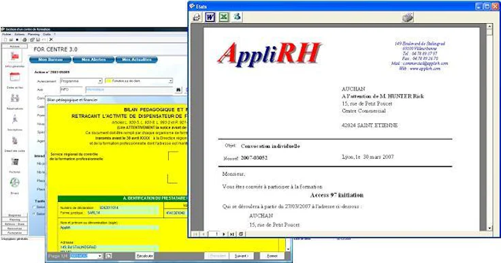The image size is (501, 263).
Task: Click the binoculars search icon beside Axe field
Action: point(178,90)
